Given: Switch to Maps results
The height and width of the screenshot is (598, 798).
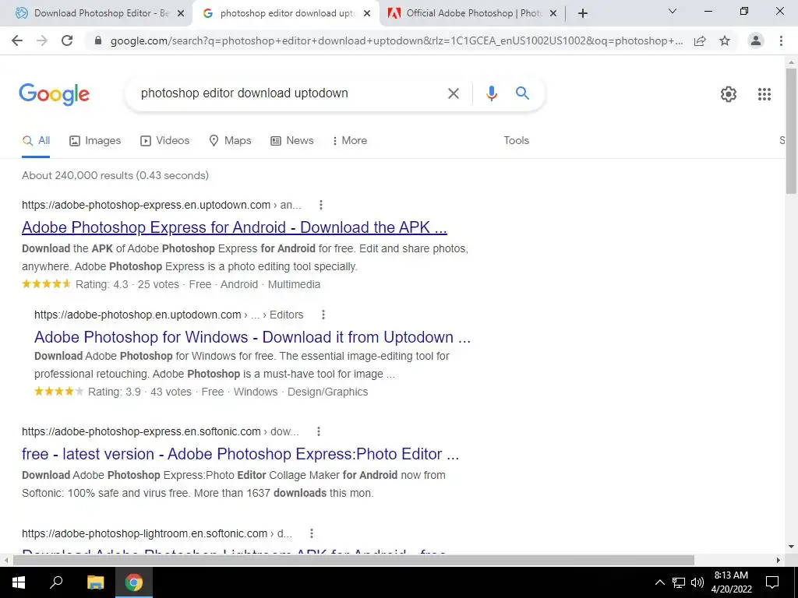Looking at the screenshot, I should pos(230,141).
